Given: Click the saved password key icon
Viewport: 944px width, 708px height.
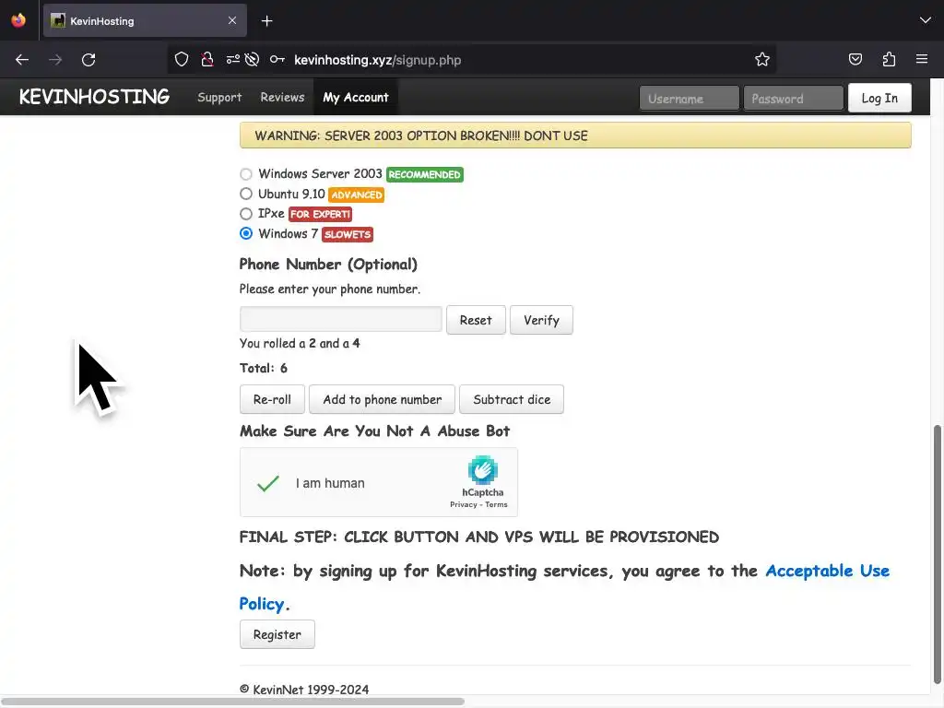Looking at the screenshot, I should point(277,59).
